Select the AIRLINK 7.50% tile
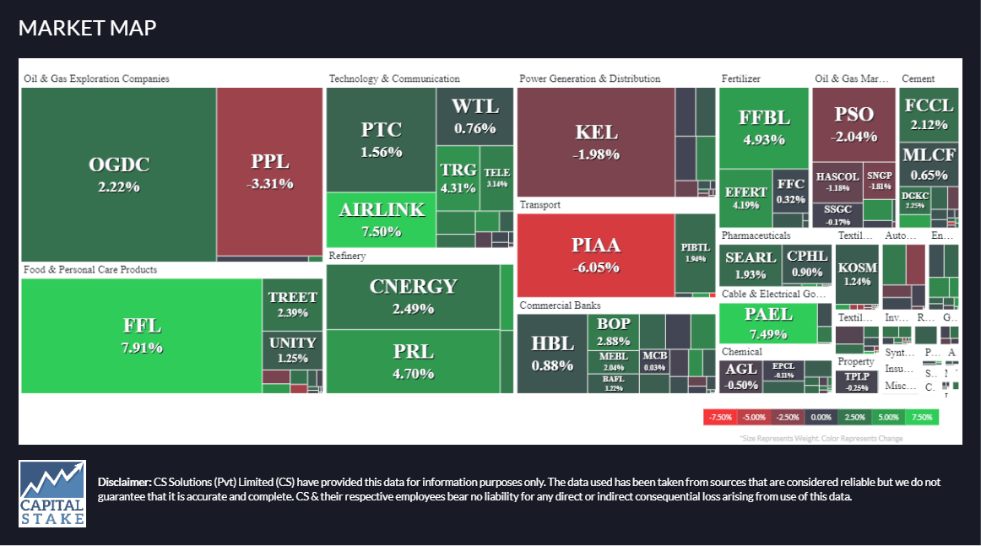Viewport: 981px width, 546px height. click(381, 219)
